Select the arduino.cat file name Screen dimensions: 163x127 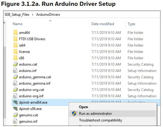point(28,64)
